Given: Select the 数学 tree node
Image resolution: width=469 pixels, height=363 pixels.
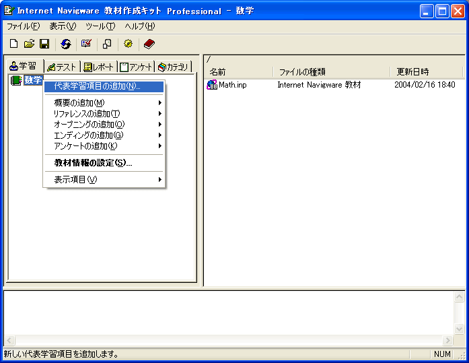Looking at the screenshot, I should (33, 80).
